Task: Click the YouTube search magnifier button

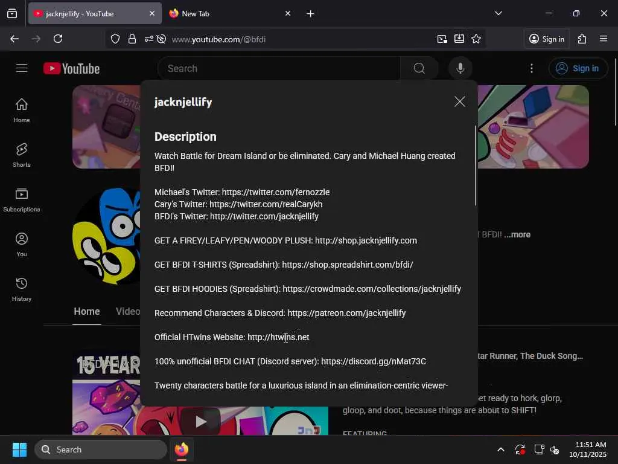Action: 419,68
